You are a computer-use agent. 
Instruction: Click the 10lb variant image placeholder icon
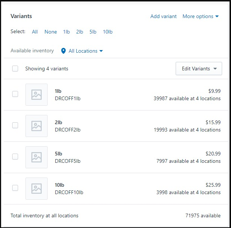(x=37, y=189)
